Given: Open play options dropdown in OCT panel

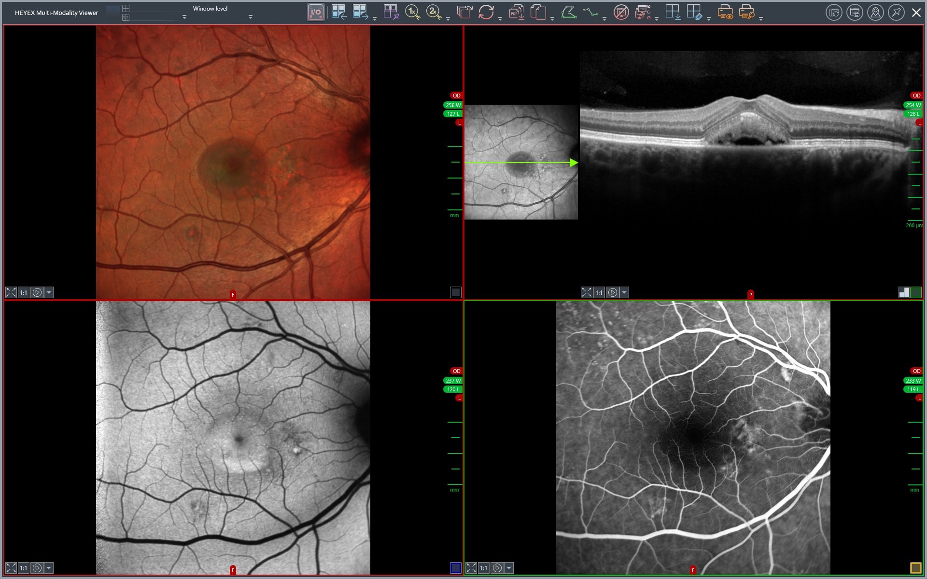Looking at the screenshot, I should pos(624,292).
